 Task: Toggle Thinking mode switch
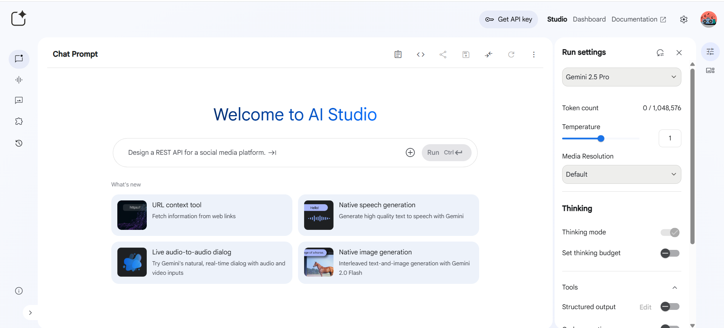pos(670,233)
